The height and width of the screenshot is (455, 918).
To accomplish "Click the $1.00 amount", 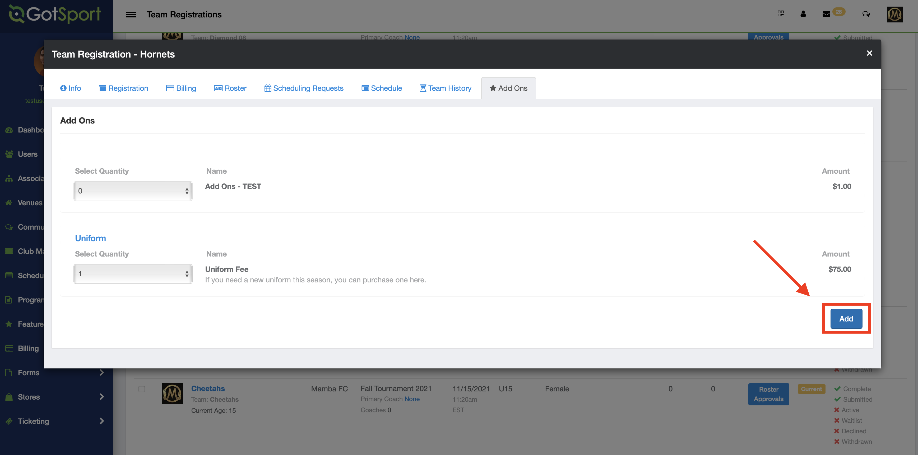I will click(841, 186).
